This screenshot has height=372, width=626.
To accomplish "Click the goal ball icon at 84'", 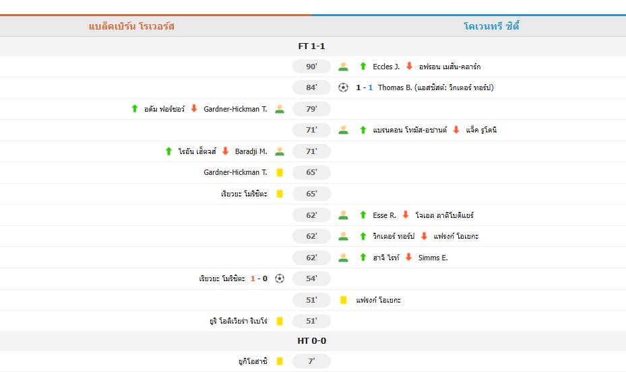I will pos(344,87).
